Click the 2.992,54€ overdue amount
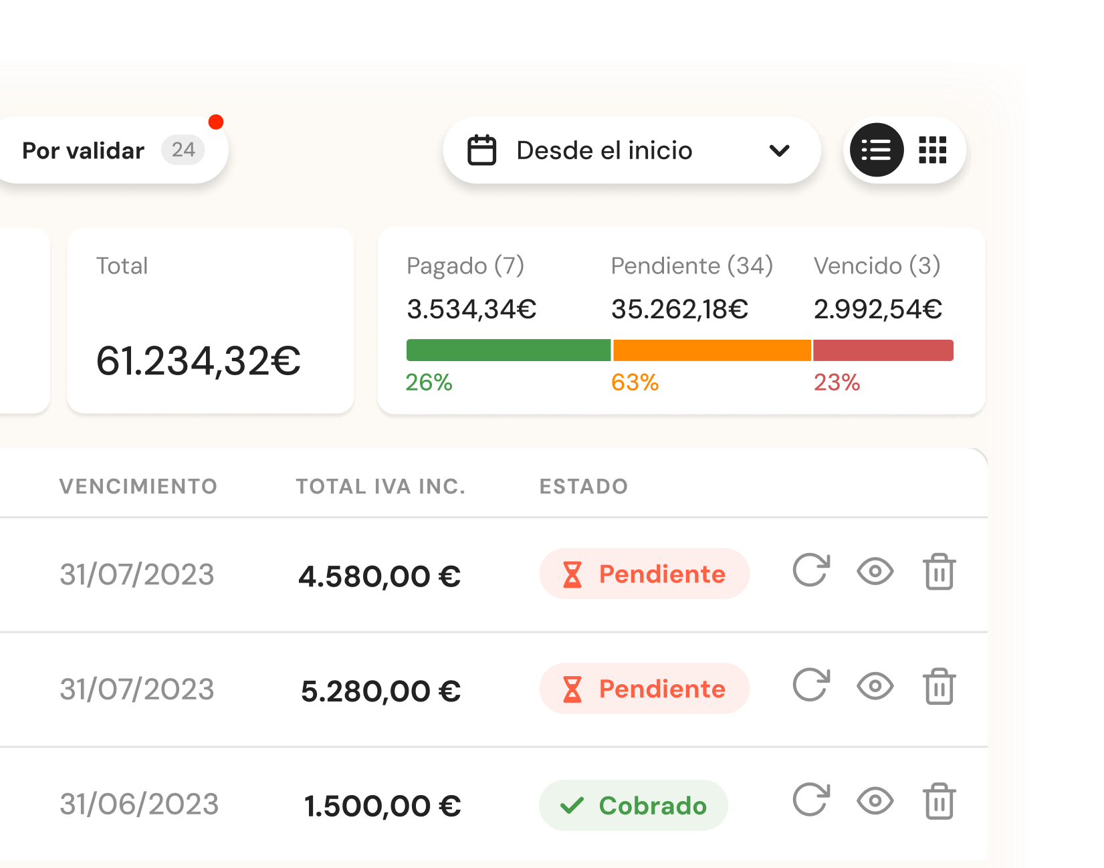This screenshot has height=868, width=1104. pos(878,309)
